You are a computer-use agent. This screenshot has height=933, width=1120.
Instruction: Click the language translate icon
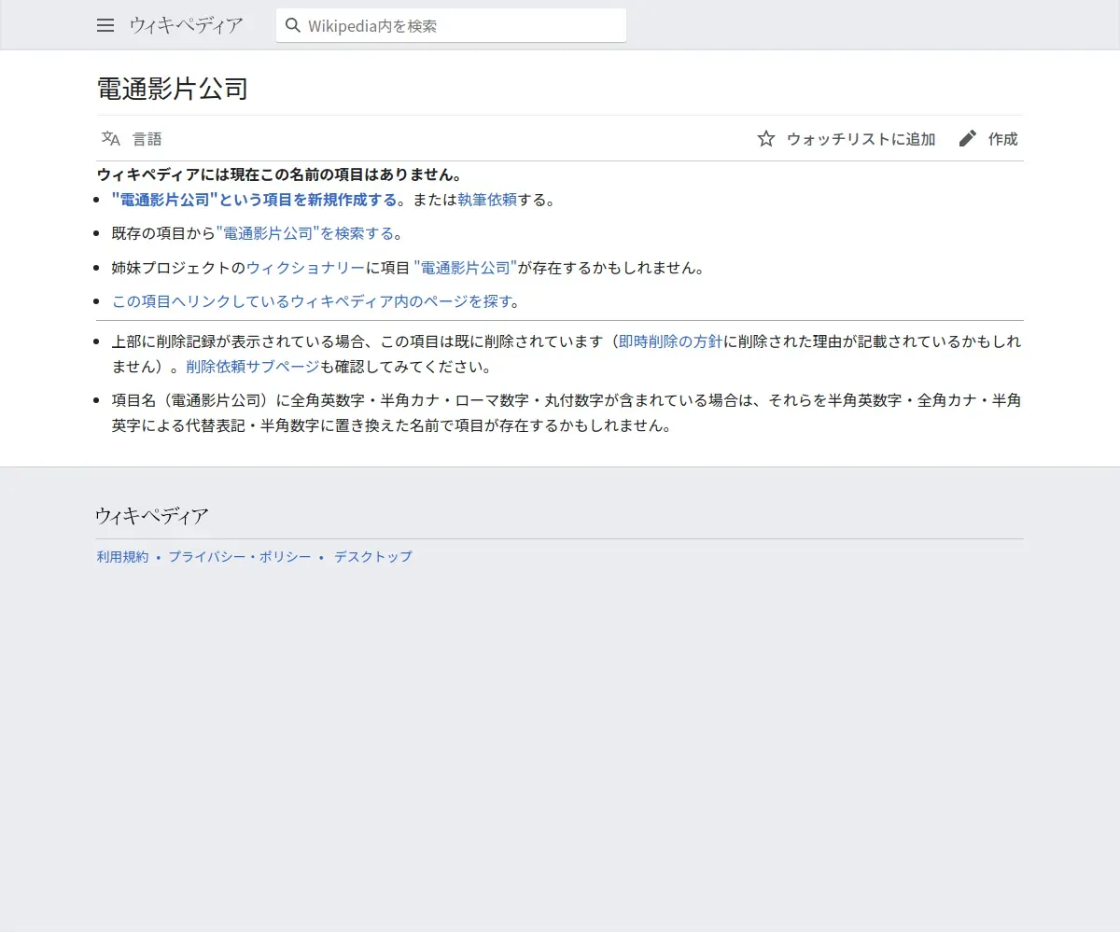(x=111, y=139)
